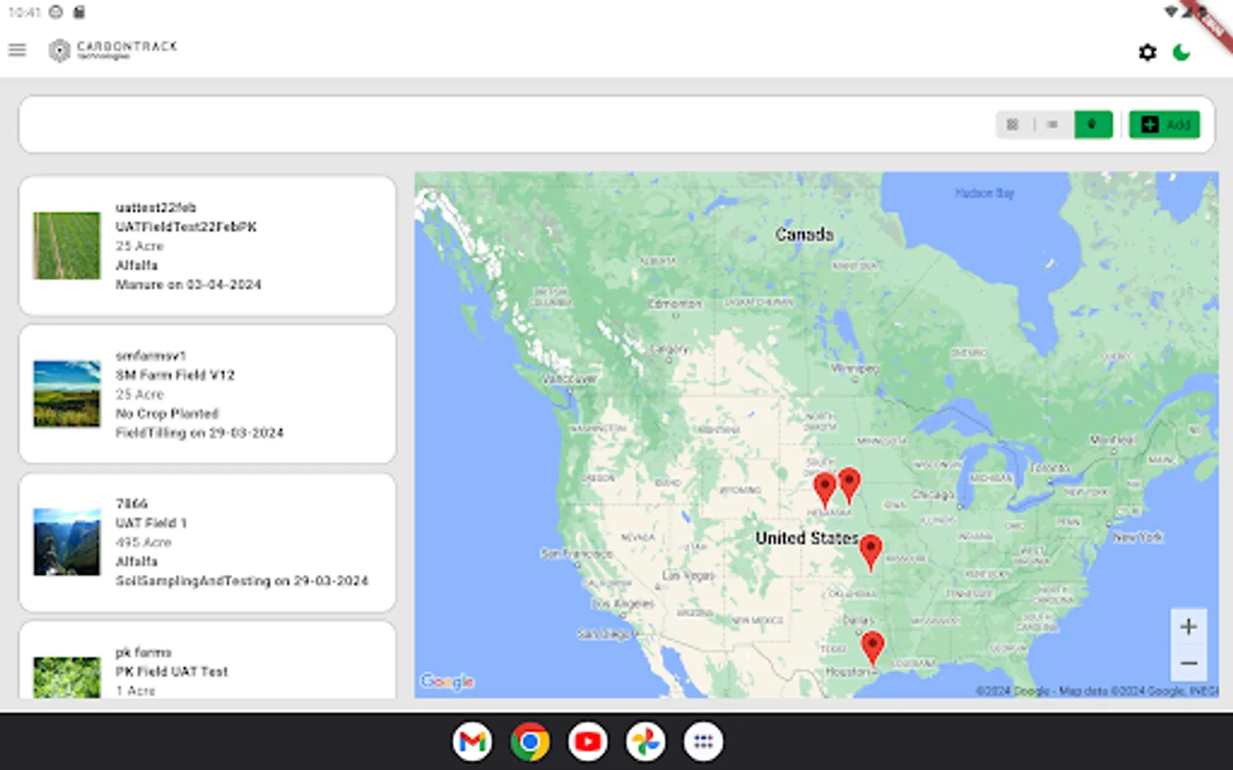Click the Google logo on the map

coord(447,681)
